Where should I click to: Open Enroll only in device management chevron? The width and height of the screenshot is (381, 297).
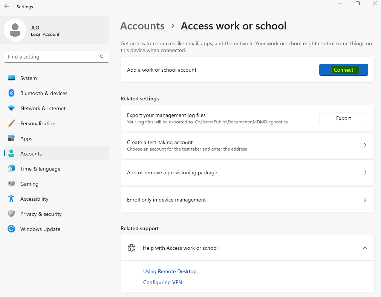(x=365, y=200)
